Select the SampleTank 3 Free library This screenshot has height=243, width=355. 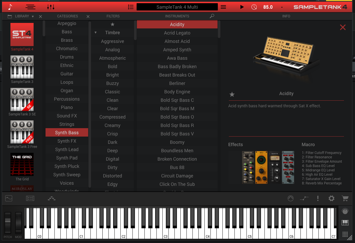22,132
